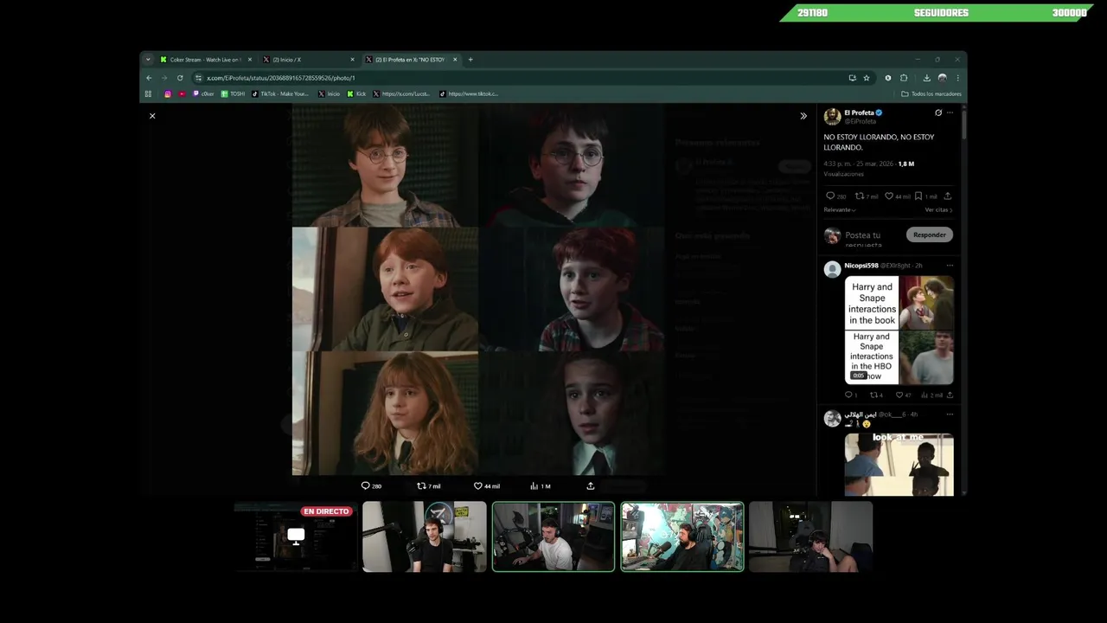This screenshot has height=623, width=1107.
Task: Click followers progress bar showing 291180
Action: (937, 13)
